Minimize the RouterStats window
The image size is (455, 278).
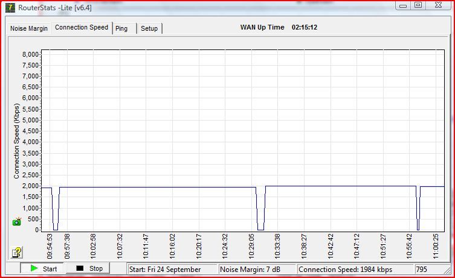point(403,5)
